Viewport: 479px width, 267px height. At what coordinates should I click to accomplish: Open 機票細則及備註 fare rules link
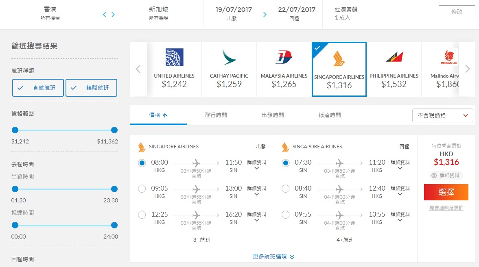point(446,208)
